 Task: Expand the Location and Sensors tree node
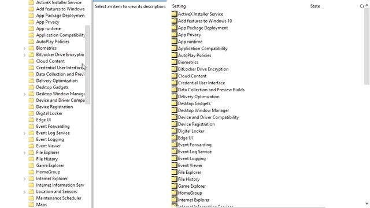(x=24, y=192)
